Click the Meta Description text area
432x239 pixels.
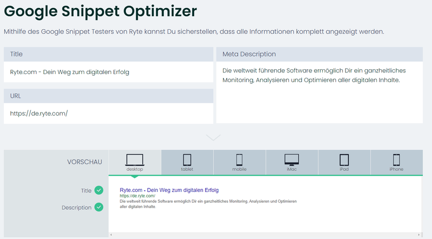point(319,92)
